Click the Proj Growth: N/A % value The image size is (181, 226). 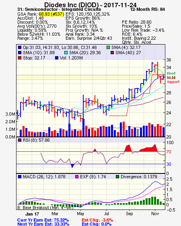(x=84, y=30)
